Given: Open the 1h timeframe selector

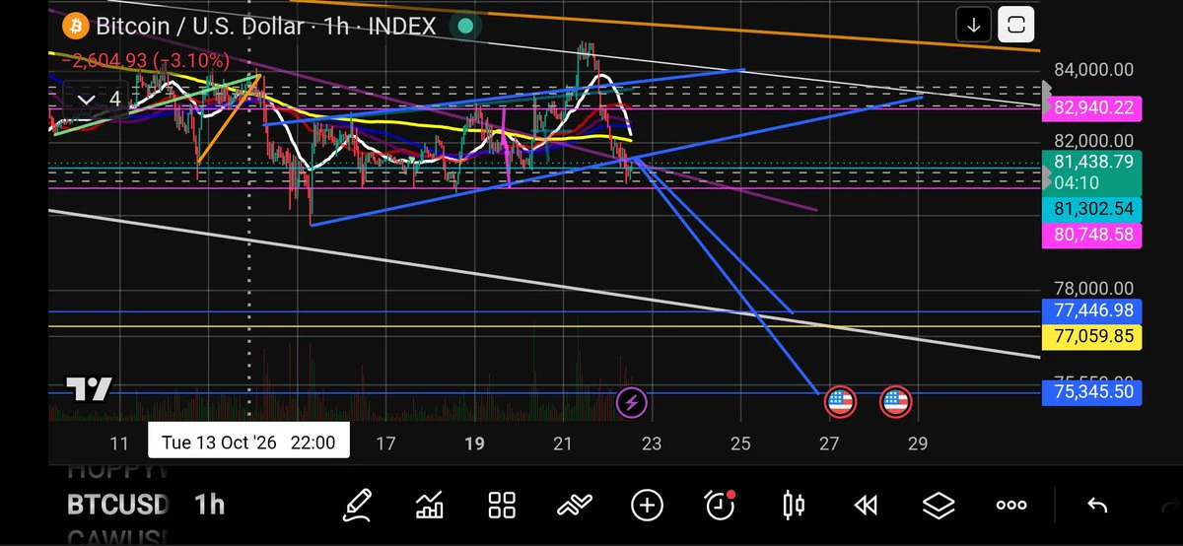Looking at the screenshot, I should pos(210,506).
